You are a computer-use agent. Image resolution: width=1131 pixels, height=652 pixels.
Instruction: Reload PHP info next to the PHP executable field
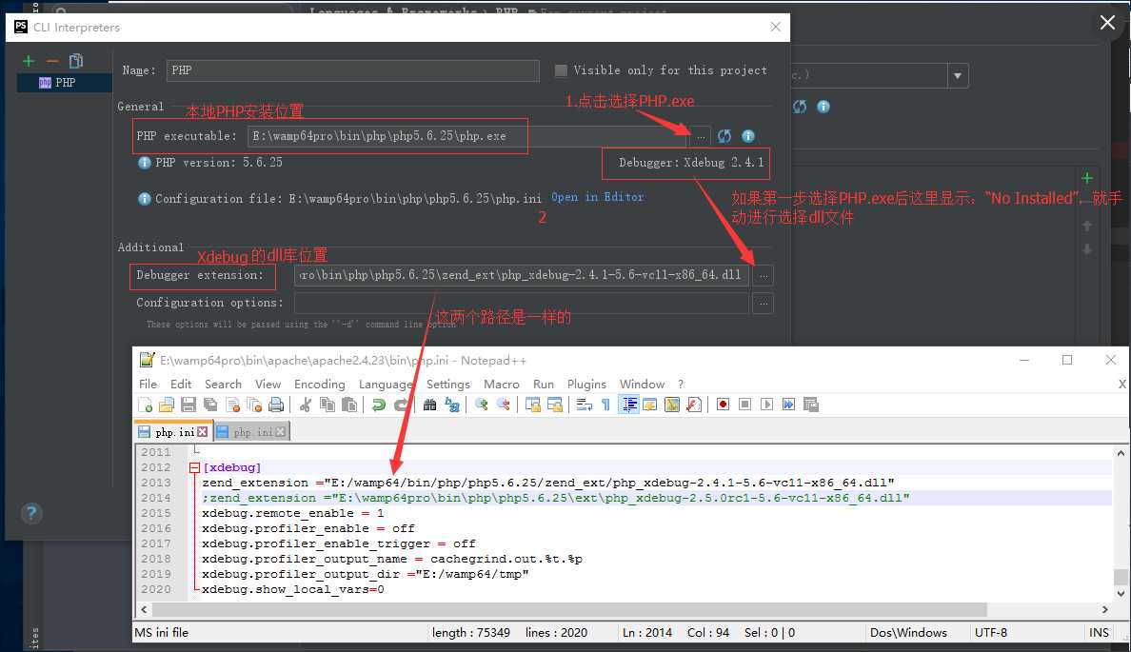(724, 136)
